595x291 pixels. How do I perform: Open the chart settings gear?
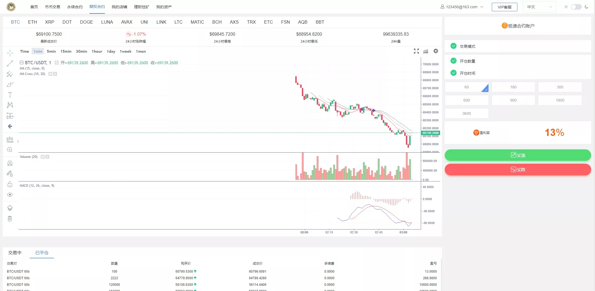tap(436, 51)
